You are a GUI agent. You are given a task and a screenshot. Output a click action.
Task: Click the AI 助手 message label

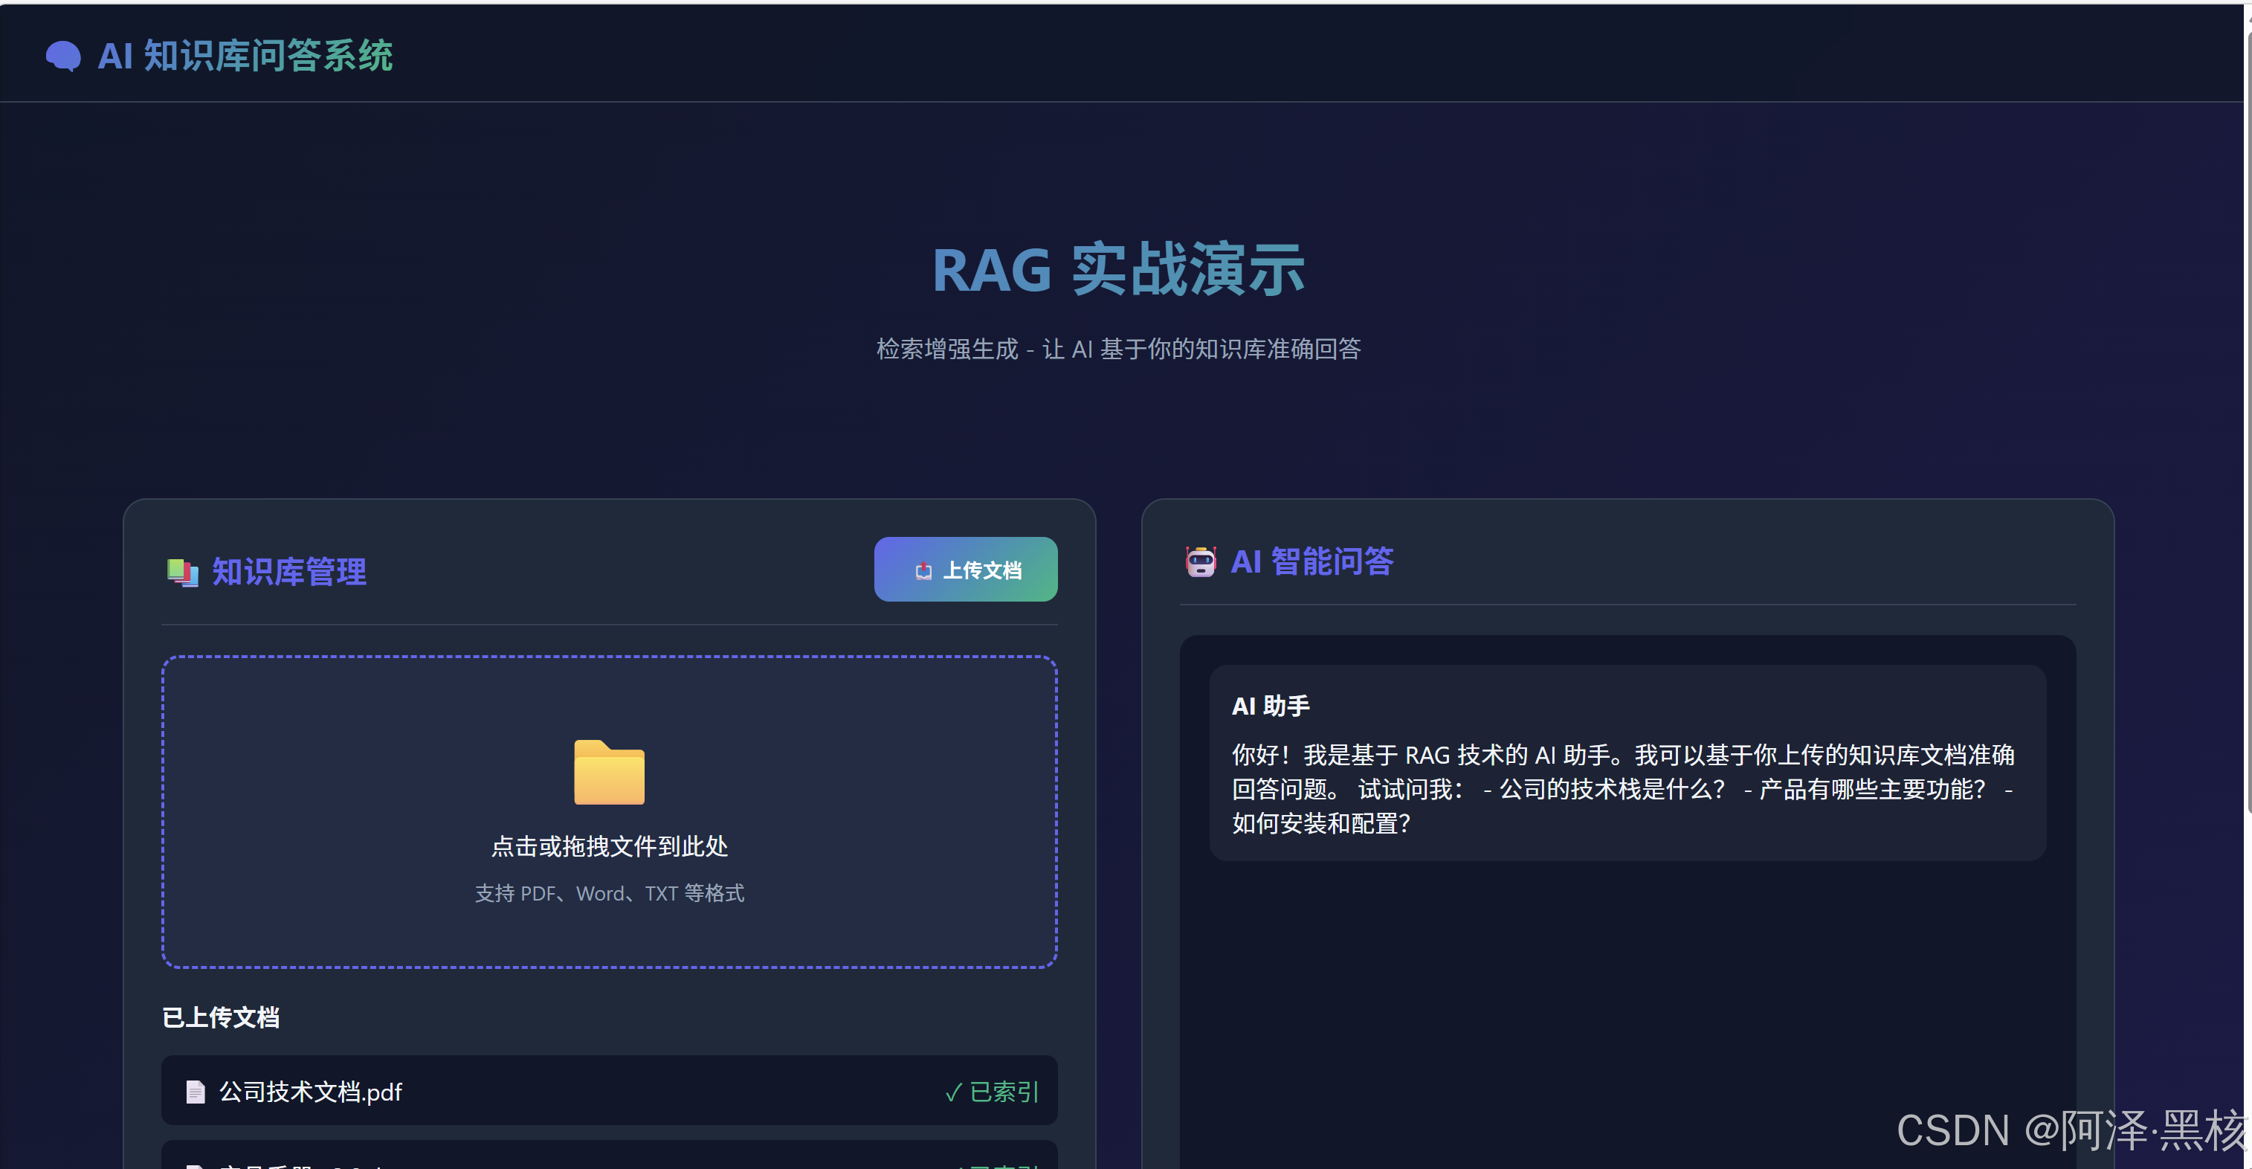1271,706
